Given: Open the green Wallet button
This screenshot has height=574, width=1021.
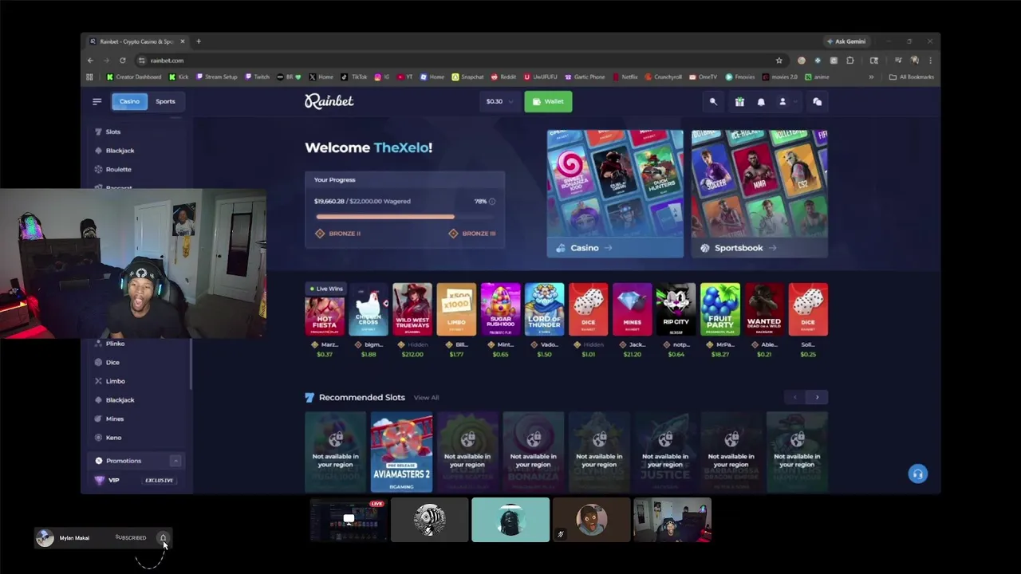Looking at the screenshot, I should pyautogui.click(x=548, y=101).
